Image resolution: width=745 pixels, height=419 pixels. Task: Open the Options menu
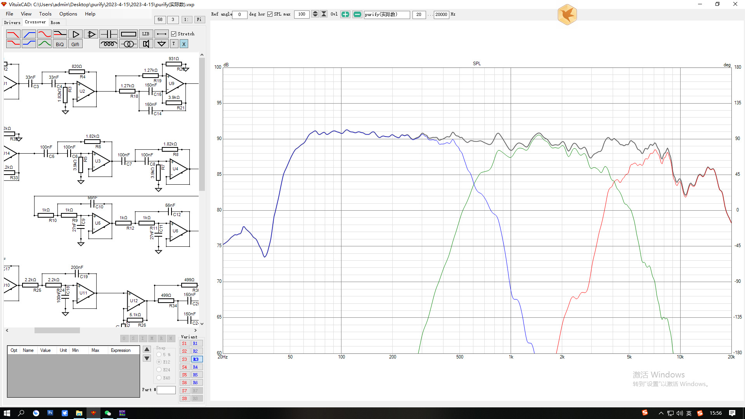pos(68,14)
